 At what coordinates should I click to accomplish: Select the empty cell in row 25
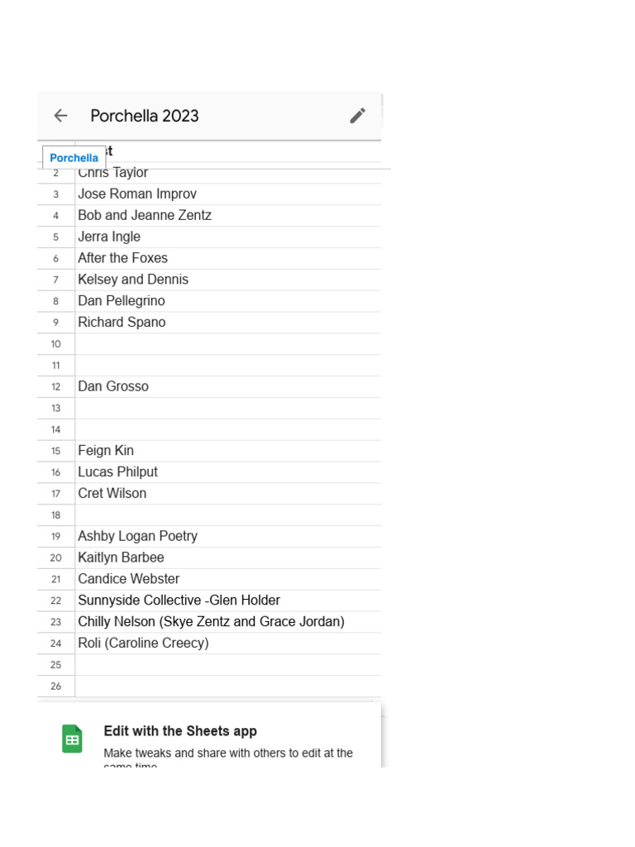228,665
